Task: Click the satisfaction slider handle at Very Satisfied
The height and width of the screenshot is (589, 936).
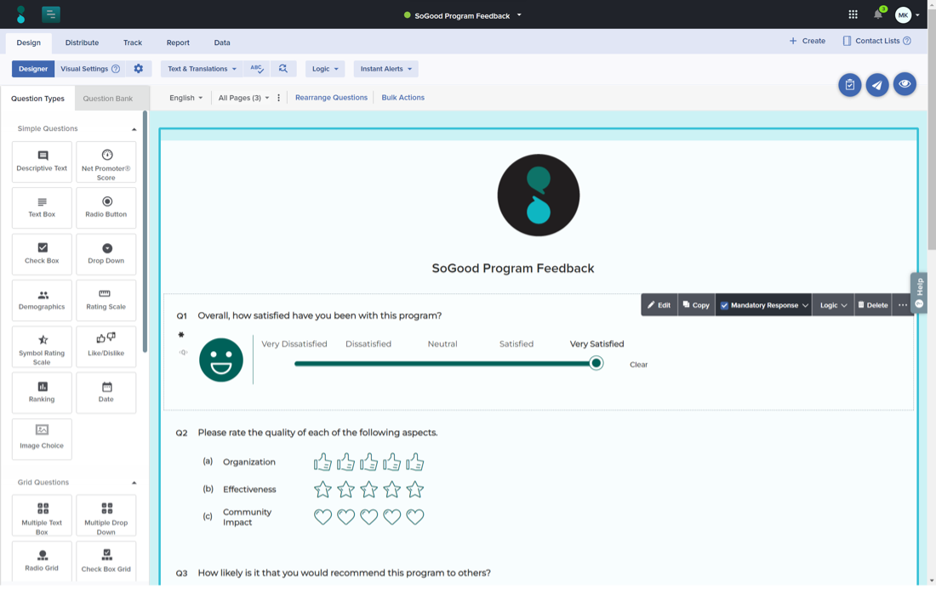Action: tap(596, 363)
